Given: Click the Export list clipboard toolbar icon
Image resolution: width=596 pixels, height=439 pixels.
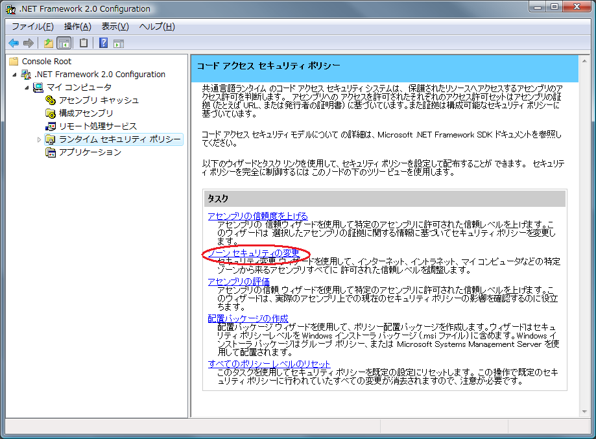Looking at the screenshot, I should coord(84,43).
